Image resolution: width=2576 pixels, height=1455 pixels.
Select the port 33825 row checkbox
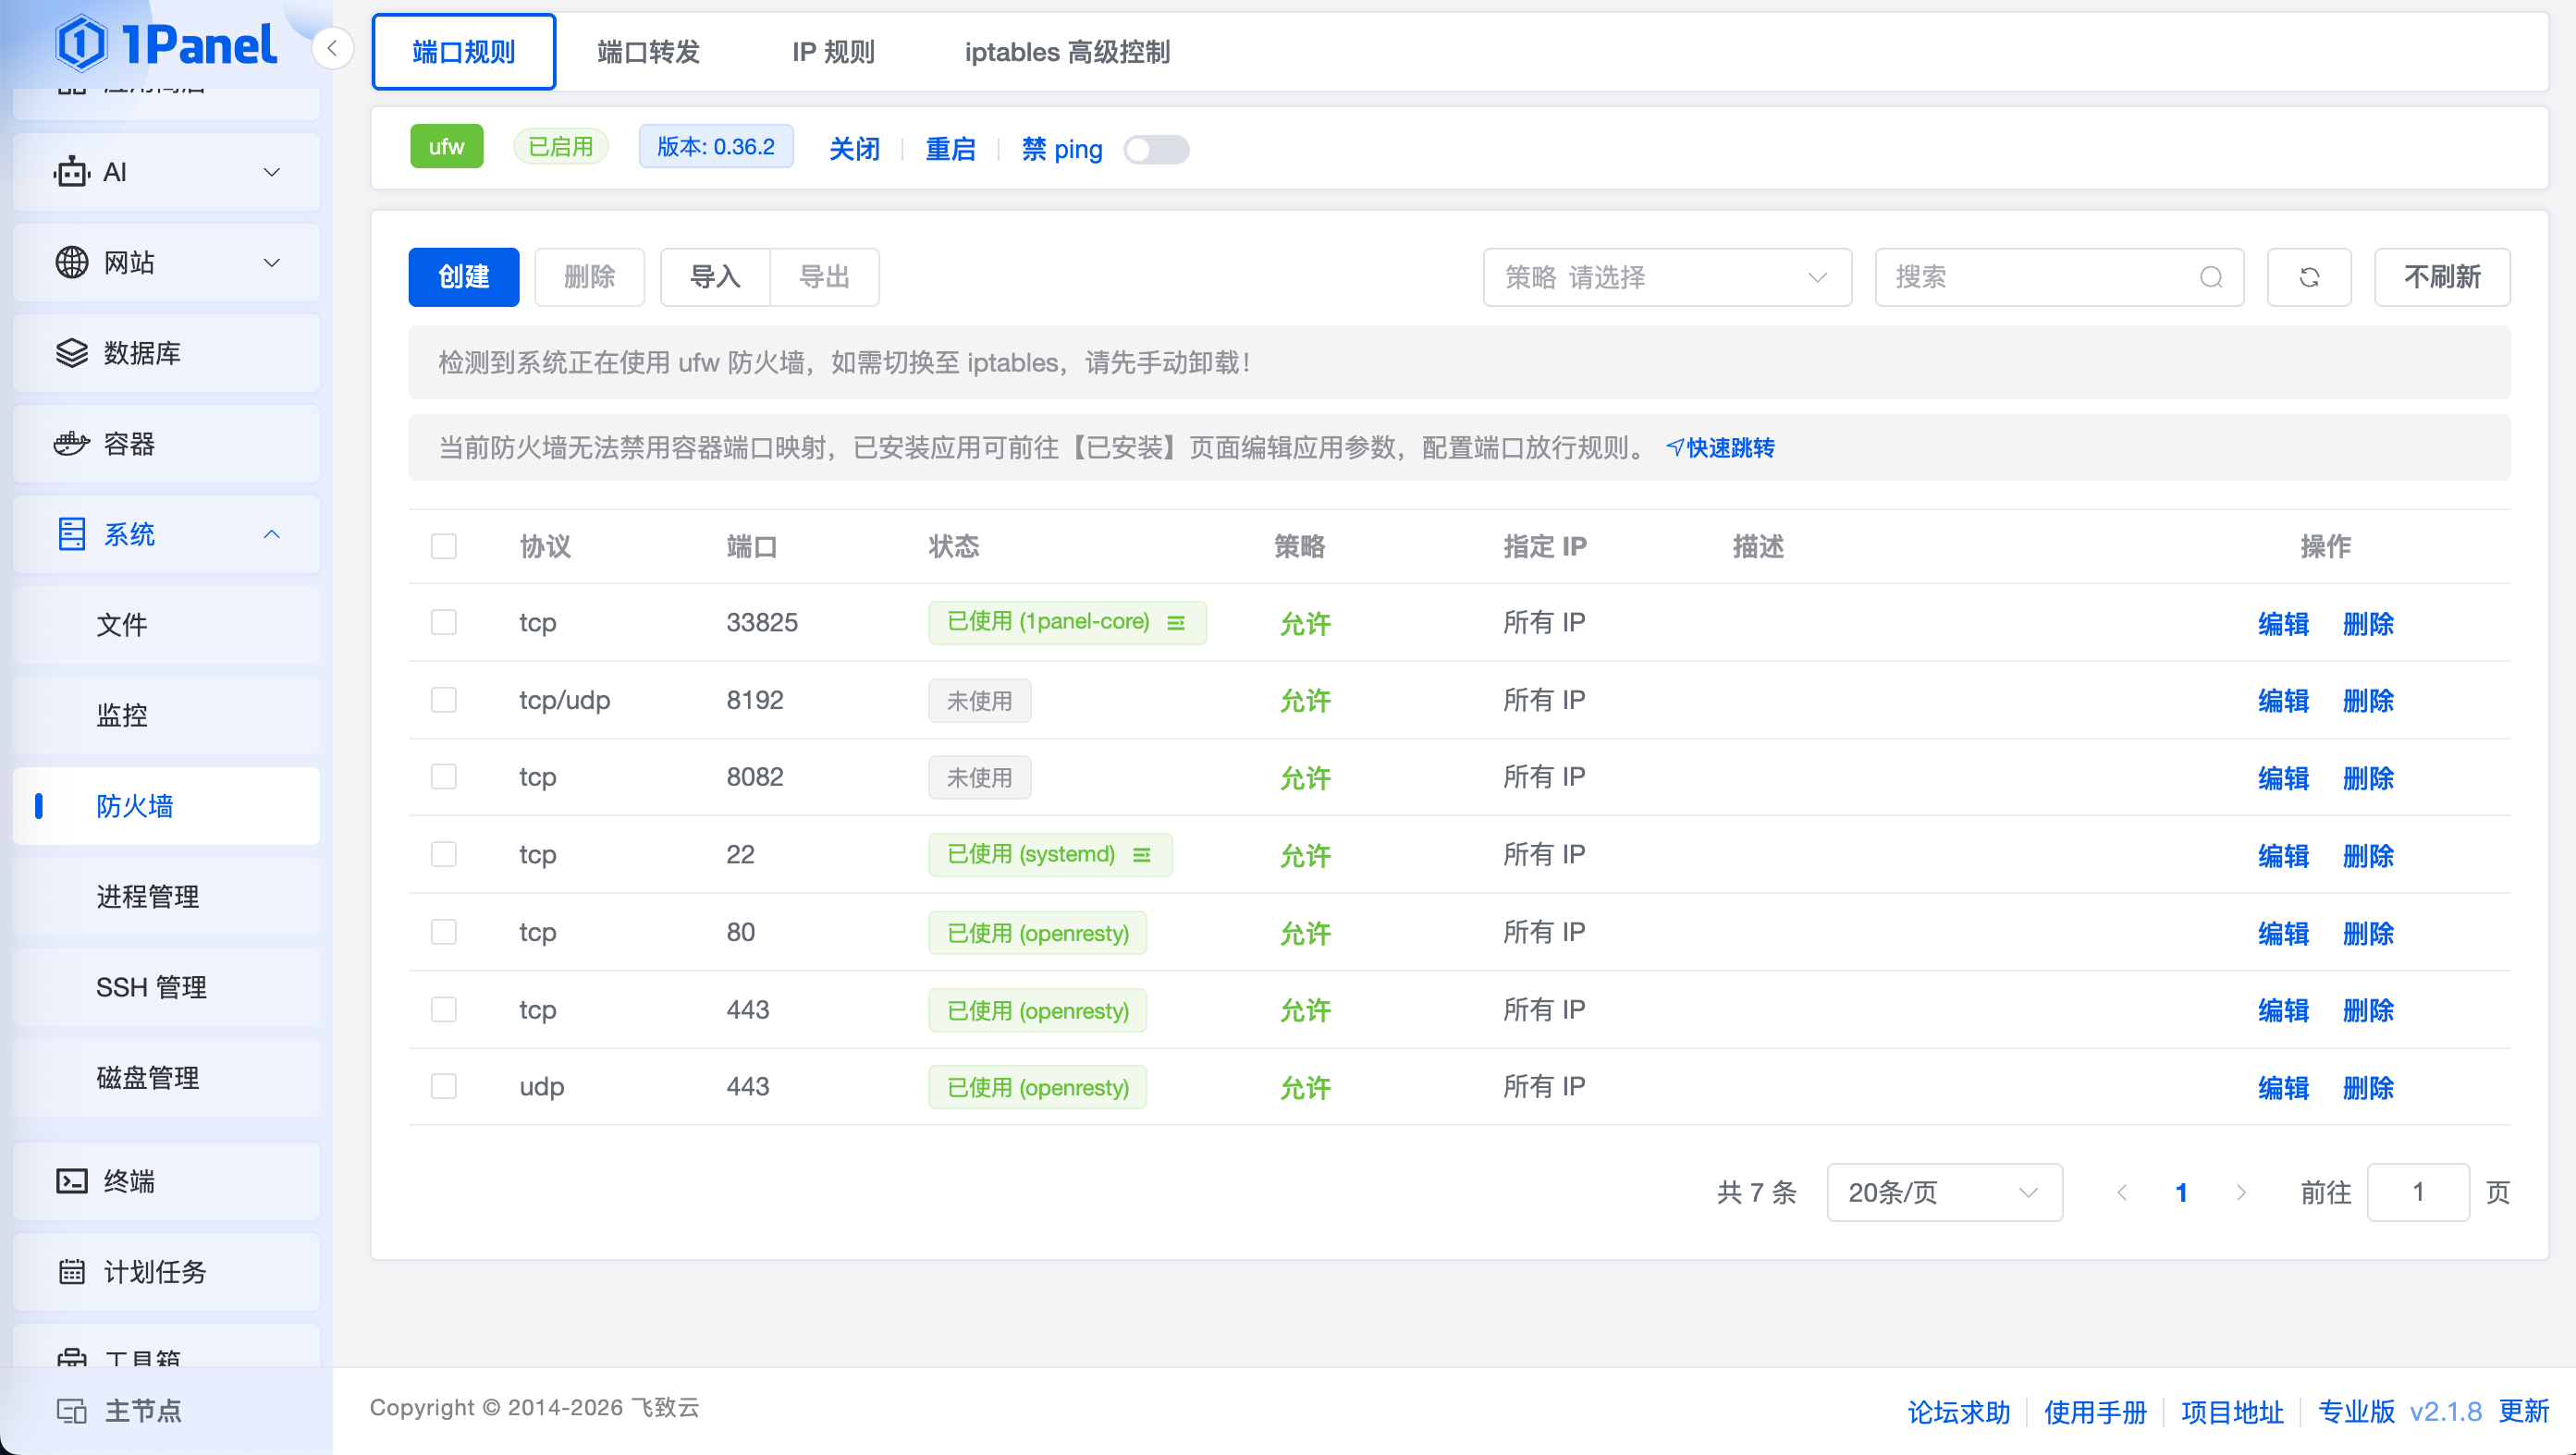tap(444, 622)
